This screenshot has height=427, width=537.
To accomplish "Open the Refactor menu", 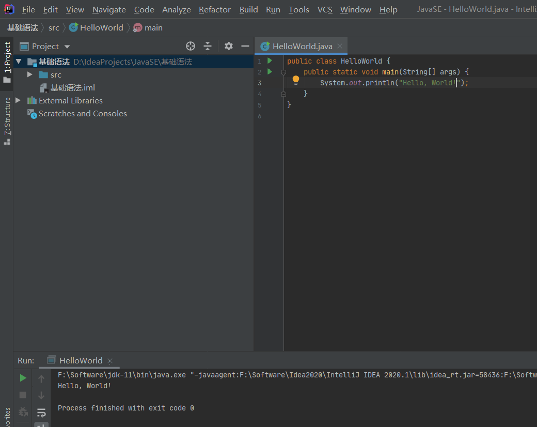I will [x=215, y=10].
